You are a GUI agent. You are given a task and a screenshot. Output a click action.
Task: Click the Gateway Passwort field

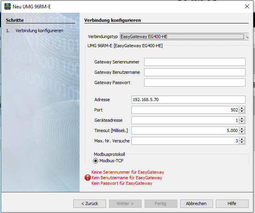(195, 83)
